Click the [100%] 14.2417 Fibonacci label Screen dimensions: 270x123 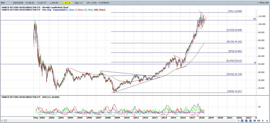coord(234,91)
